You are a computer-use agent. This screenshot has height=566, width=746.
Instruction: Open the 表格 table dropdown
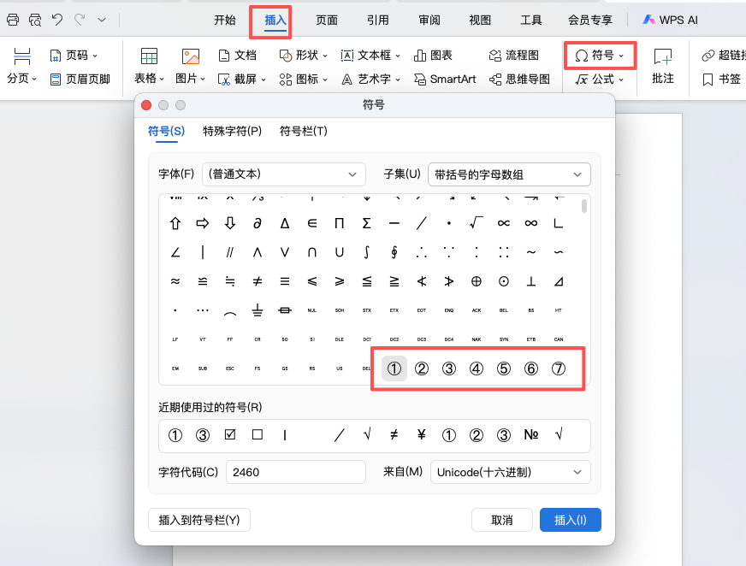point(149,66)
